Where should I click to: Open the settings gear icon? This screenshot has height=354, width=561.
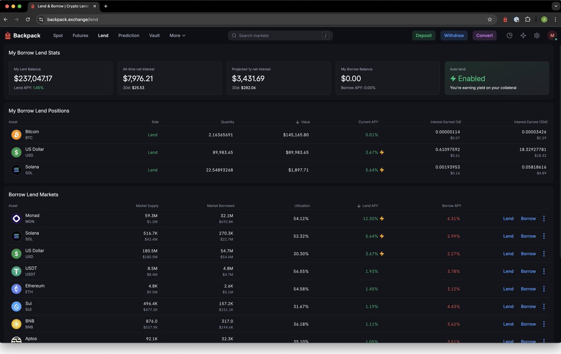[537, 35]
